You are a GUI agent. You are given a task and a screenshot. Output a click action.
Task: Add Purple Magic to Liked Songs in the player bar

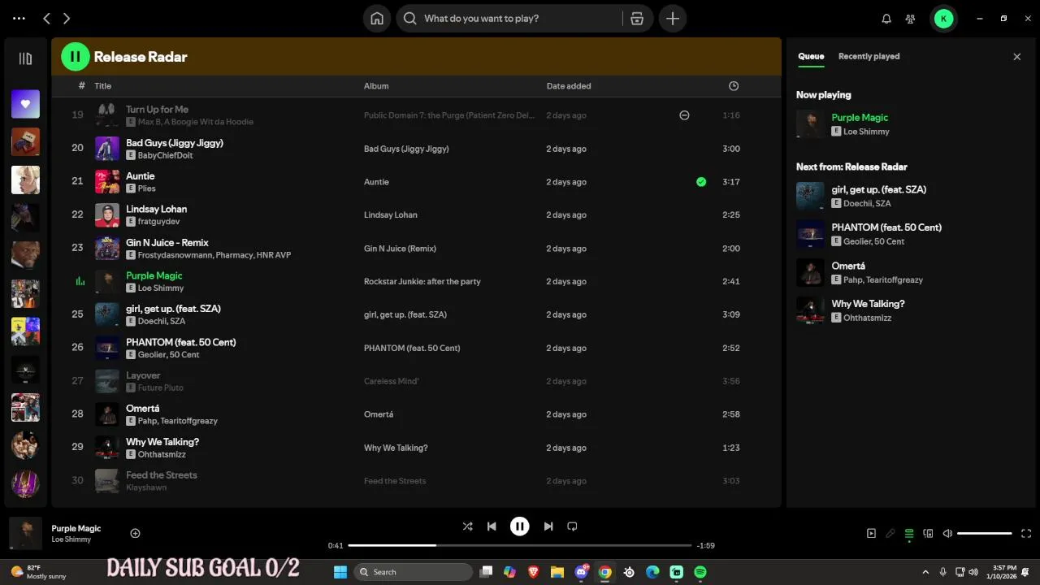[135, 533]
